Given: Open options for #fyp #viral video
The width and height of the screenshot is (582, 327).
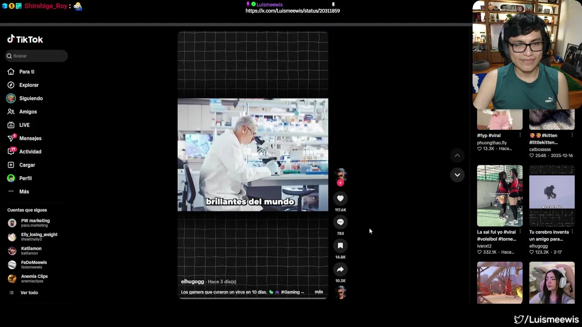Looking at the screenshot, I should (520, 135).
